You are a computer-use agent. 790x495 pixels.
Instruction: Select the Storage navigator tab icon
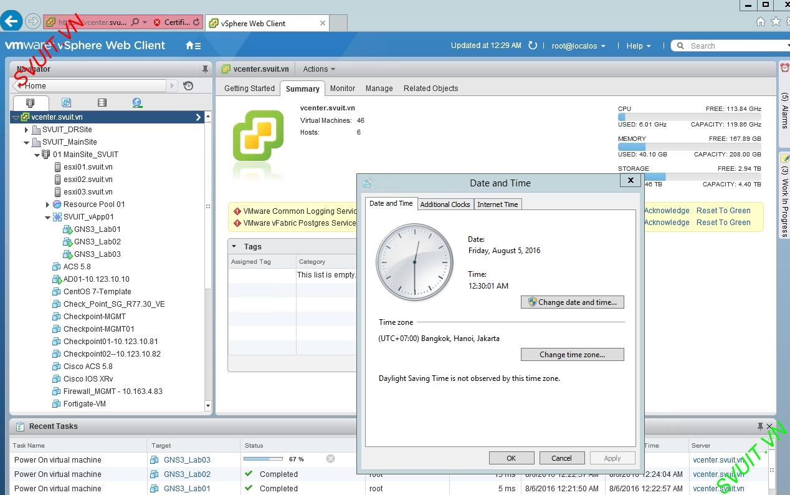[102, 103]
